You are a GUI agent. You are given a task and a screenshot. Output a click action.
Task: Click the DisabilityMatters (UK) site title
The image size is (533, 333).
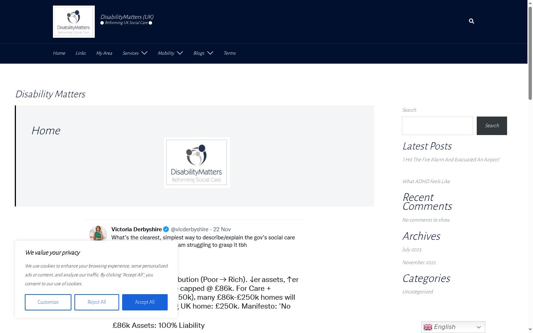[x=127, y=17]
